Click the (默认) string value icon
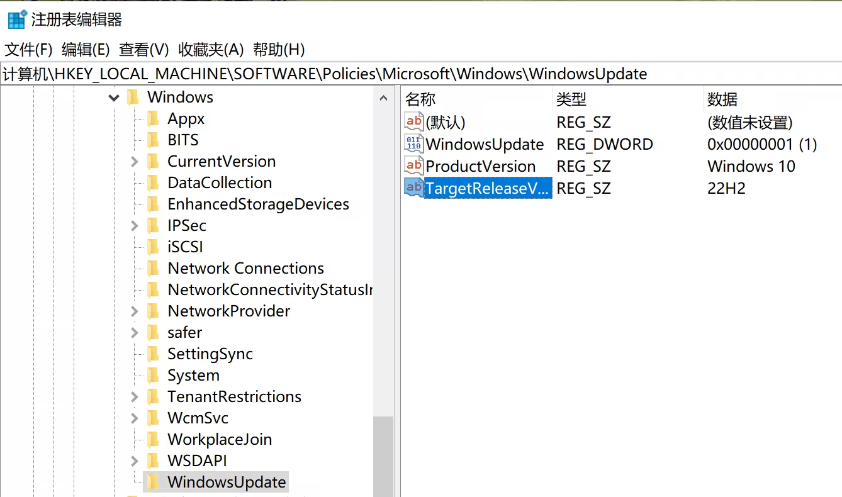The height and width of the screenshot is (497, 842). pyautogui.click(x=414, y=121)
